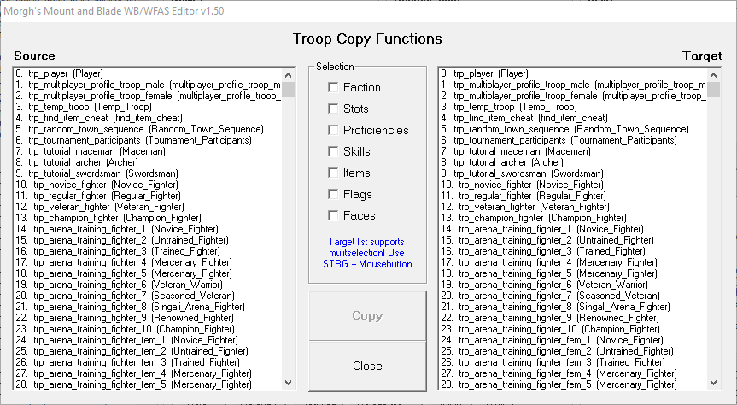The width and height of the screenshot is (737, 405).
Task: Select trp_arena_training_fighter_9 in Target list
Action: (x=573, y=318)
